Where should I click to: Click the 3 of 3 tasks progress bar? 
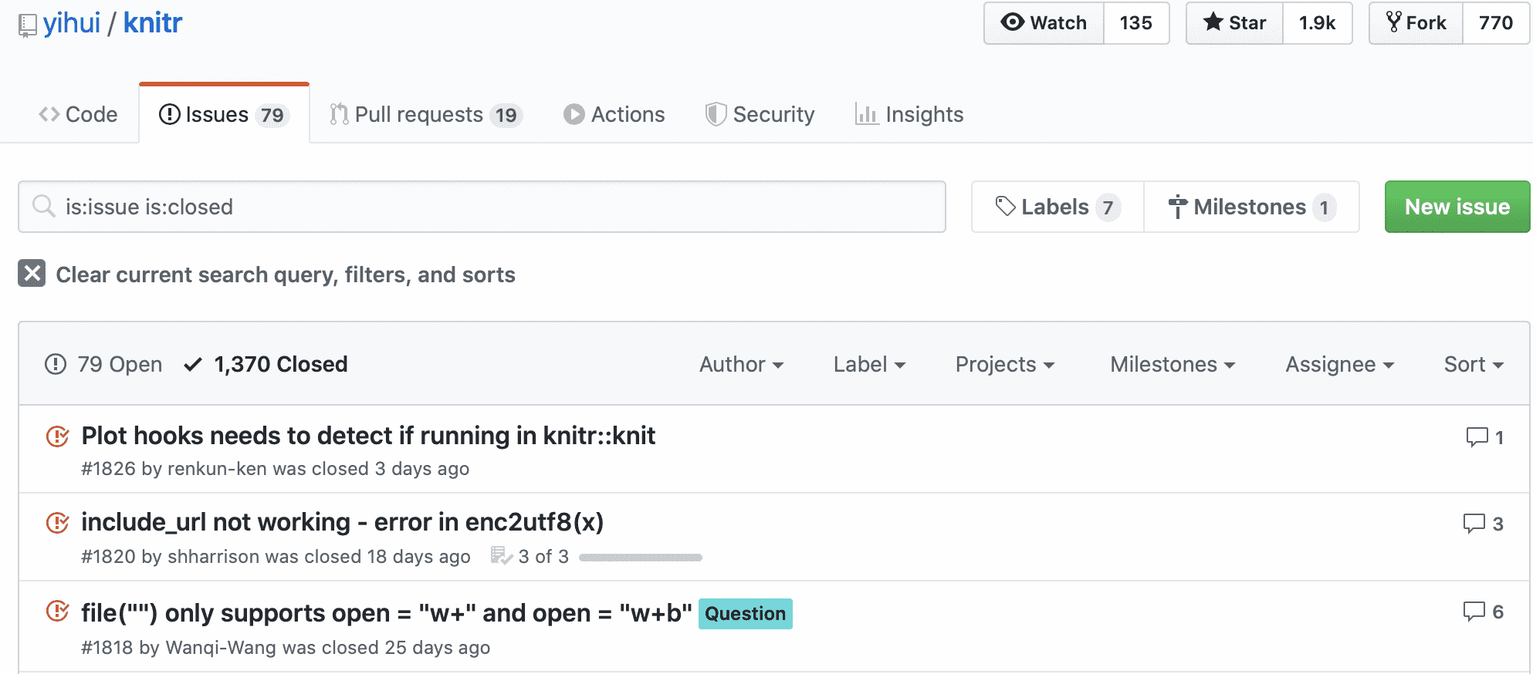641,557
